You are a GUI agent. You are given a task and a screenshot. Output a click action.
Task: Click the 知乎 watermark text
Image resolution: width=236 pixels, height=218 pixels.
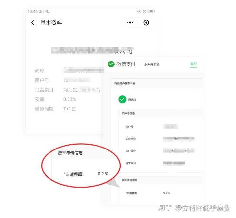[x=165, y=208]
